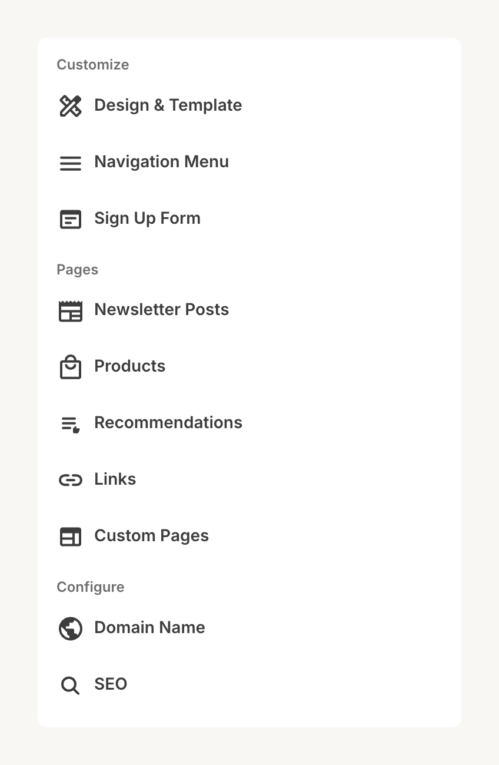Configure the Domain Name
This screenshot has width=499, height=765.
(149, 628)
